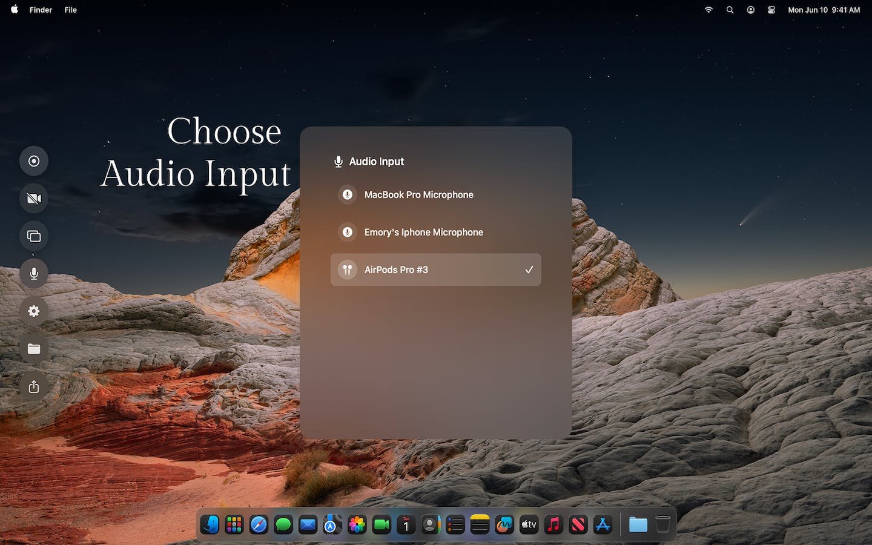The width and height of the screenshot is (872, 545).
Task: Select the microphone icon in the sidebar
Action: 34,274
